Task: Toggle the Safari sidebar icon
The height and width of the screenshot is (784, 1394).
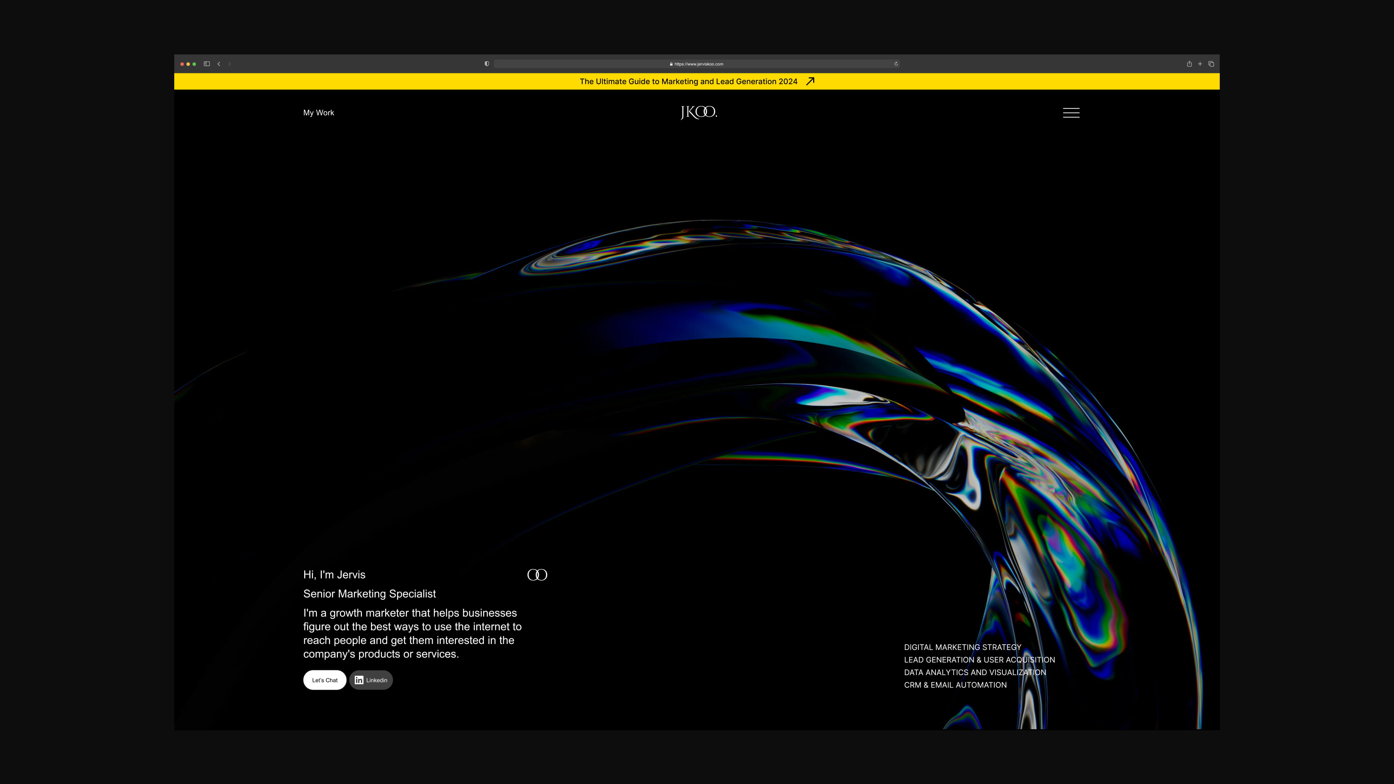Action: (x=207, y=64)
